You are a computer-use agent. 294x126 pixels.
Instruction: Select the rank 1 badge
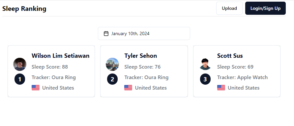point(20,79)
